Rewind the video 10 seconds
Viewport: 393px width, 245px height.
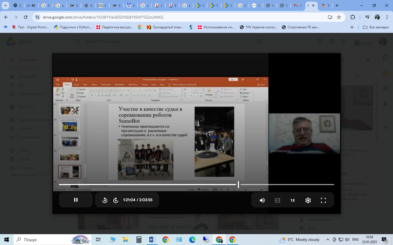click(x=105, y=200)
